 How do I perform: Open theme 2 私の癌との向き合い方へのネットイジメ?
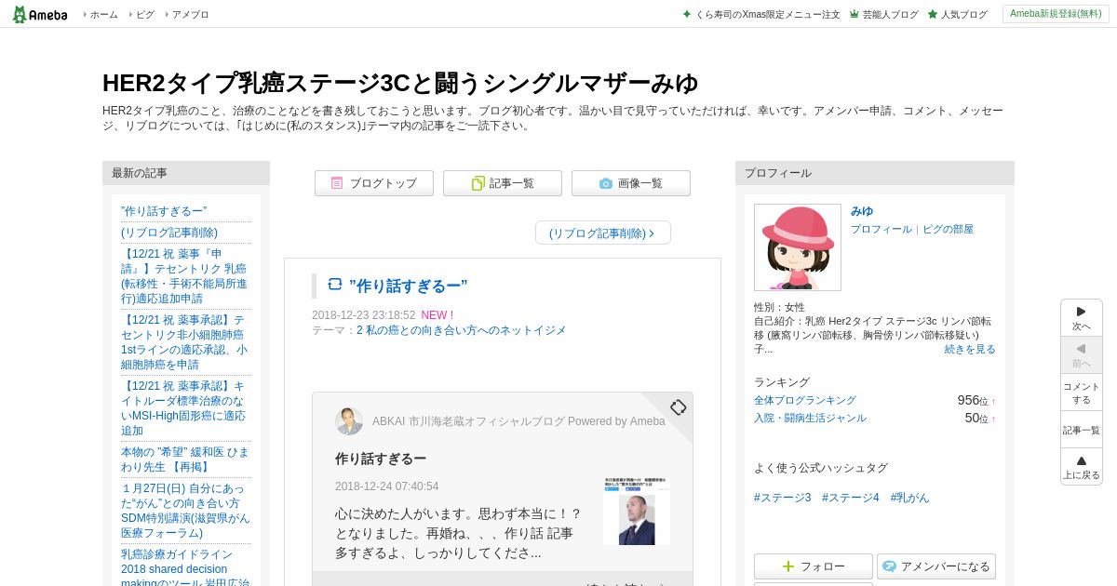point(461,330)
